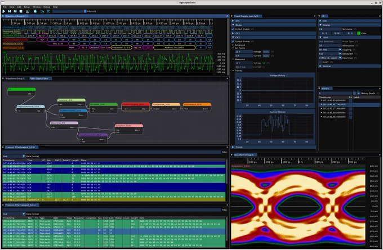Toggle the Invert checkbox in C4 panel
This screenshot has height=250, width=383.
click(x=320, y=62)
